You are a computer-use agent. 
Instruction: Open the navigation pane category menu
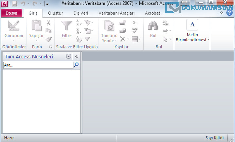(69, 57)
